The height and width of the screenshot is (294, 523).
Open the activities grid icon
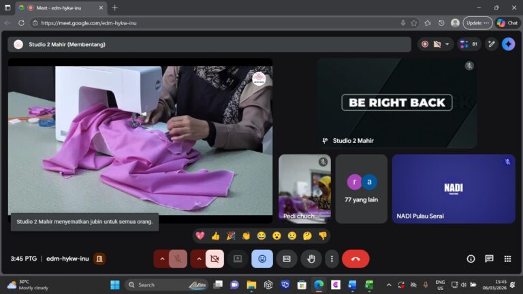(507, 259)
